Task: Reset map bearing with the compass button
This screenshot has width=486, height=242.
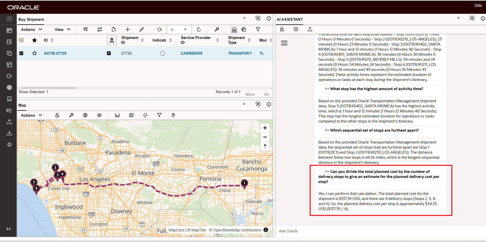Action: click(265, 146)
